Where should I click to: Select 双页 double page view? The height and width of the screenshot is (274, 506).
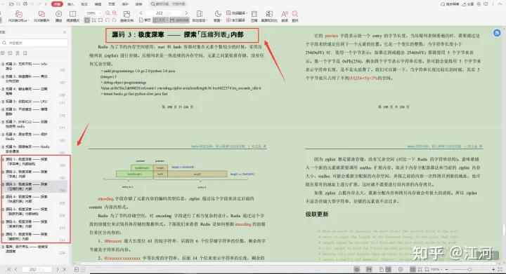[160, 20]
